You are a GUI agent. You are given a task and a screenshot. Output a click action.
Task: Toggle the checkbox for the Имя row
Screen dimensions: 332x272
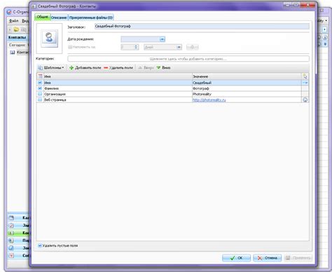coord(40,83)
